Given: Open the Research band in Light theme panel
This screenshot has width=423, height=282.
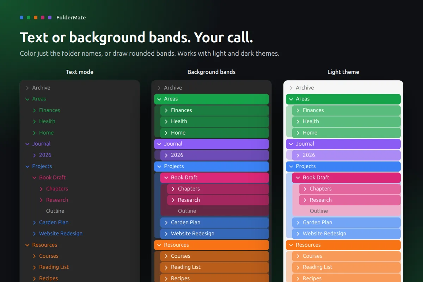Looking at the screenshot, I should [350, 200].
